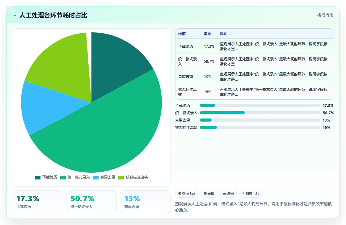Click the 查重去重 progress bar
346x225 pixels.
point(260,120)
